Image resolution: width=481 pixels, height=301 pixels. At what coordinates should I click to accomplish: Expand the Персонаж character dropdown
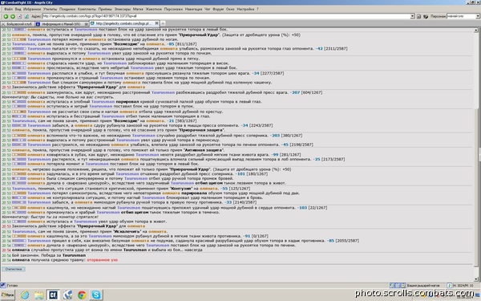click(x=479, y=16)
